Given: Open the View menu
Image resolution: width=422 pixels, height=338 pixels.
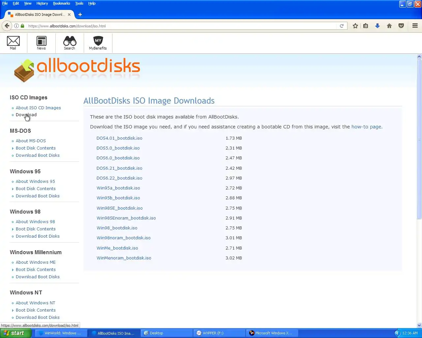Looking at the screenshot, I should (28, 3).
